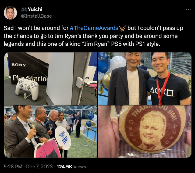This screenshot has width=195, height=173.
Task: Open Yuichi display name profile
Action: [x=35, y=9]
